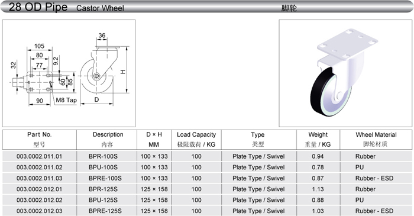Click the D × H column header
414x216 pixels.
point(154,139)
